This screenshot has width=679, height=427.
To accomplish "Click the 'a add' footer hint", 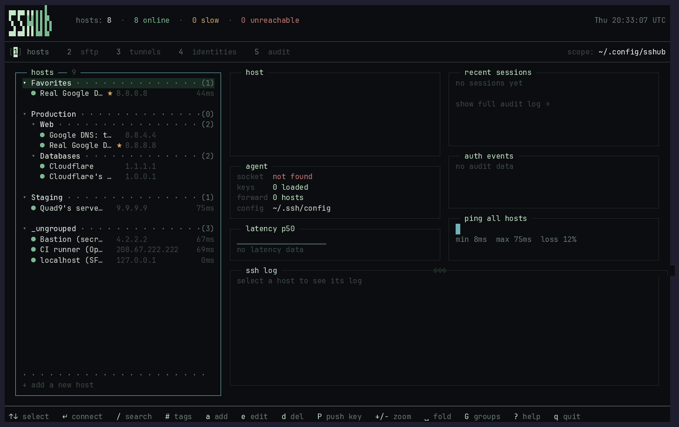I will pos(217,416).
